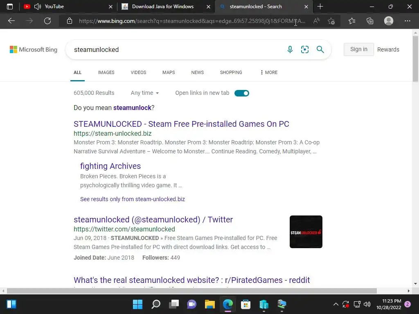Open Rewards link
This screenshot has height=314, width=419.
pos(388,49)
